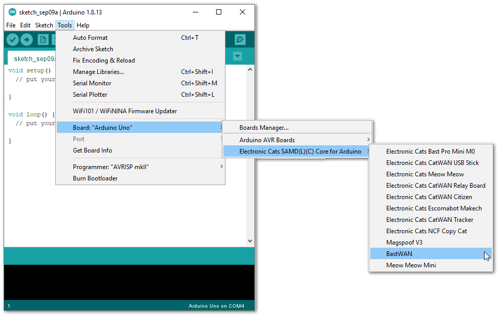This screenshot has height=317, width=499.
Task: Click the New sketch file icon
Action: (42, 40)
